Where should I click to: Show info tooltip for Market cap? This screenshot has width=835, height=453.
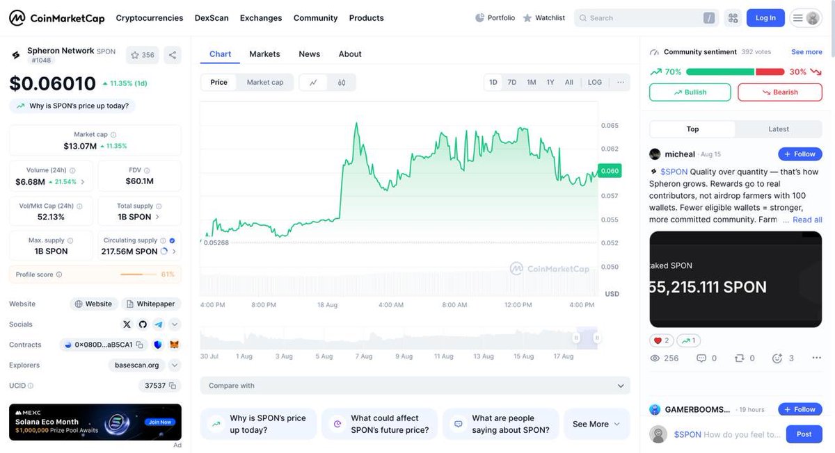pyautogui.click(x=113, y=135)
